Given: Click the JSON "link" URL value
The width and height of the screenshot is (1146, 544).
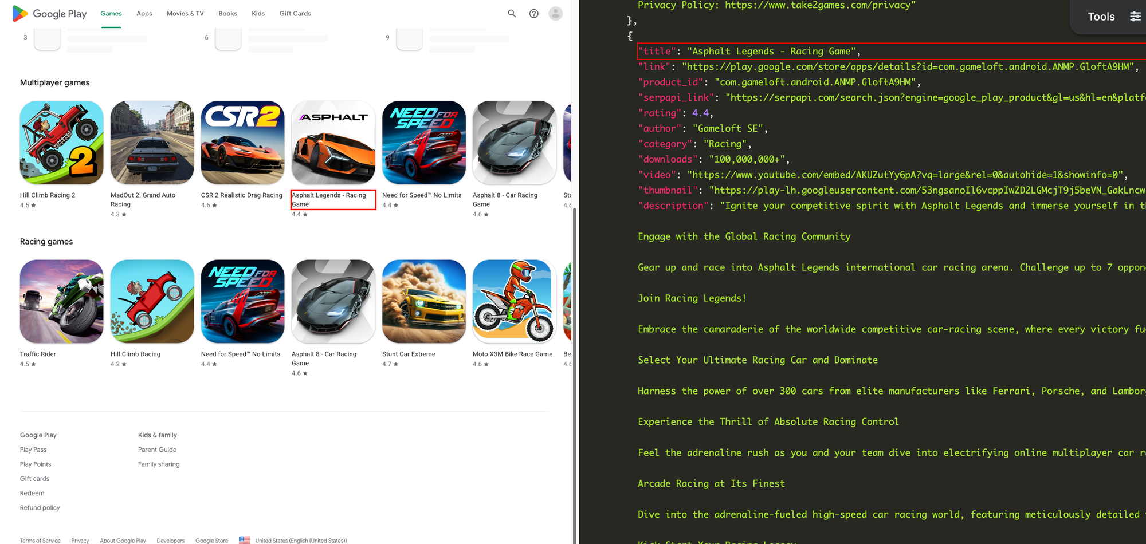Looking at the screenshot, I should [907, 67].
